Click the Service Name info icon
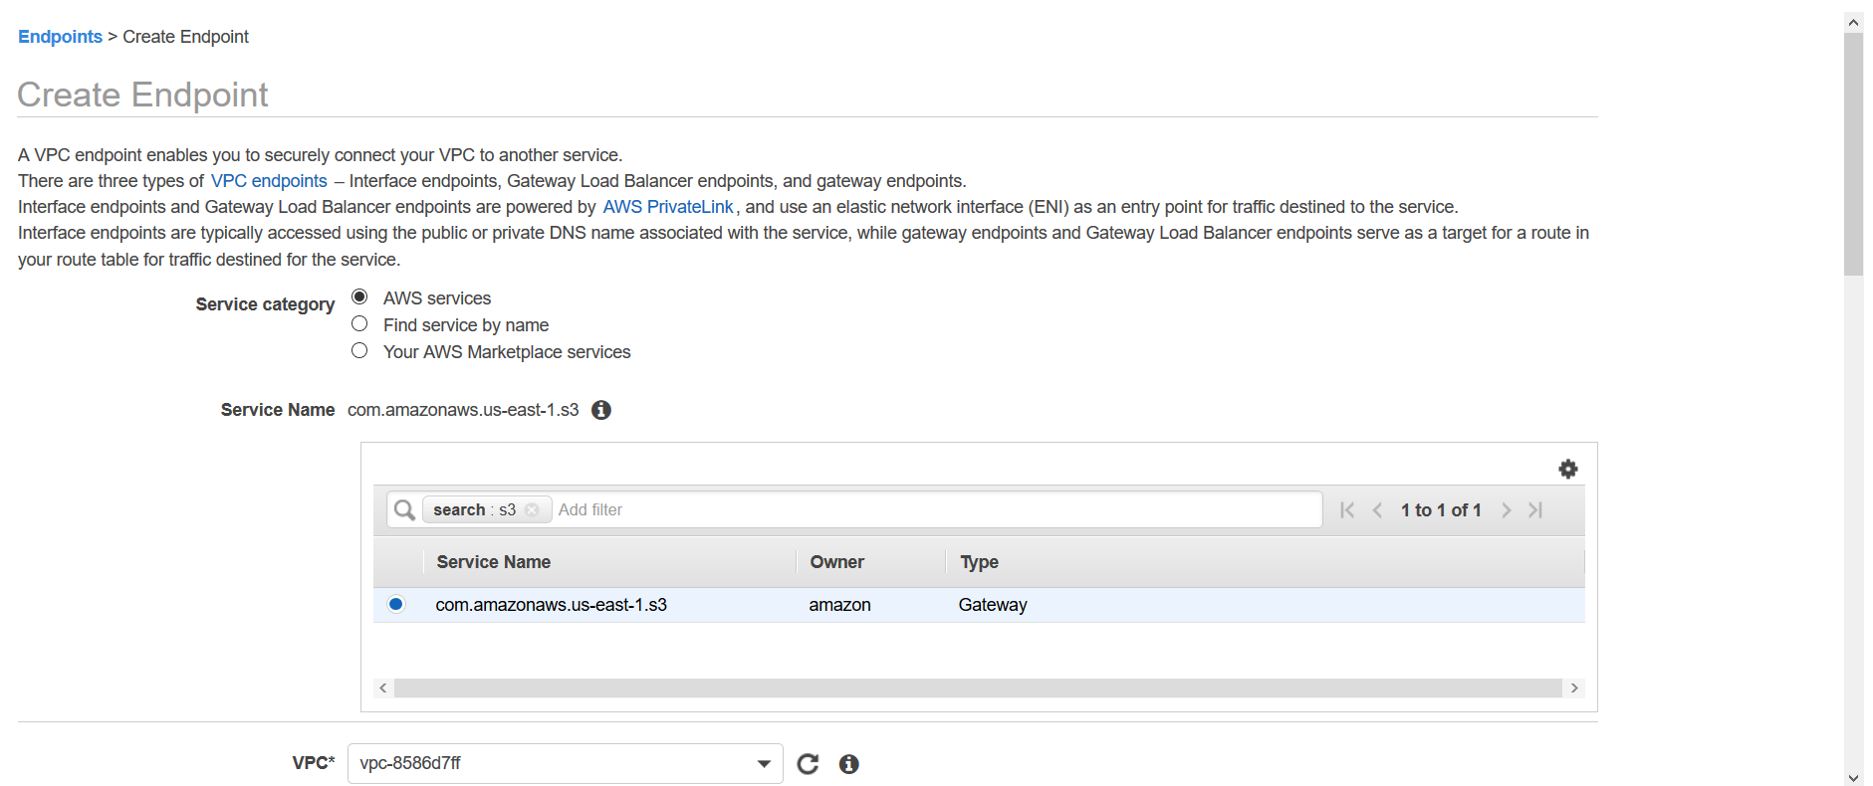Viewport: 1873px width, 786px height. (601, 410)
